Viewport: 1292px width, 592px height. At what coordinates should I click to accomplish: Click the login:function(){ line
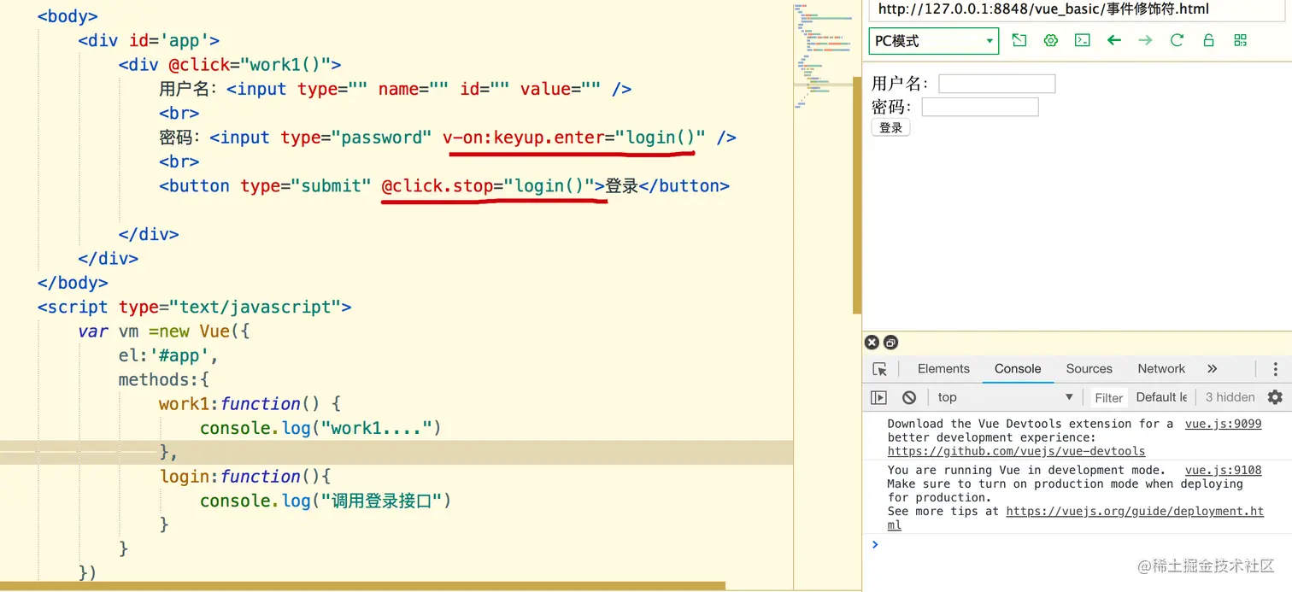244,476
